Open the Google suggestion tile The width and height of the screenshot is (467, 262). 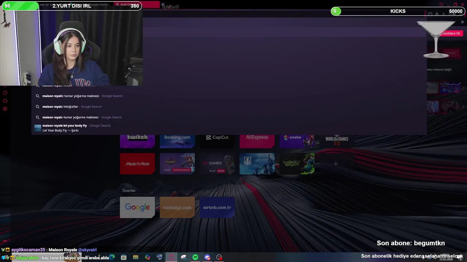[137, 207]
